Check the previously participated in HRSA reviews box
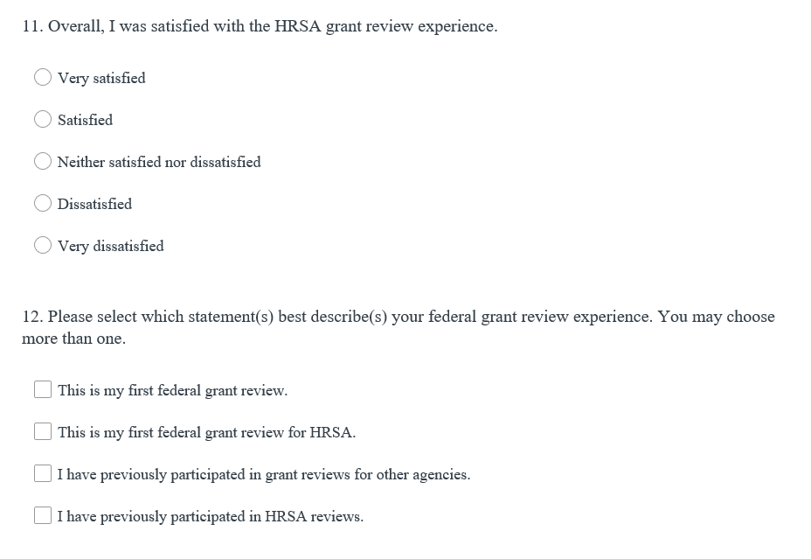Image resolution: width=811 pixels, height=559 pixels. click(x=43, y=515)
